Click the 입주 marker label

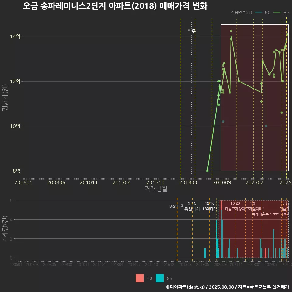pos(192,31)
